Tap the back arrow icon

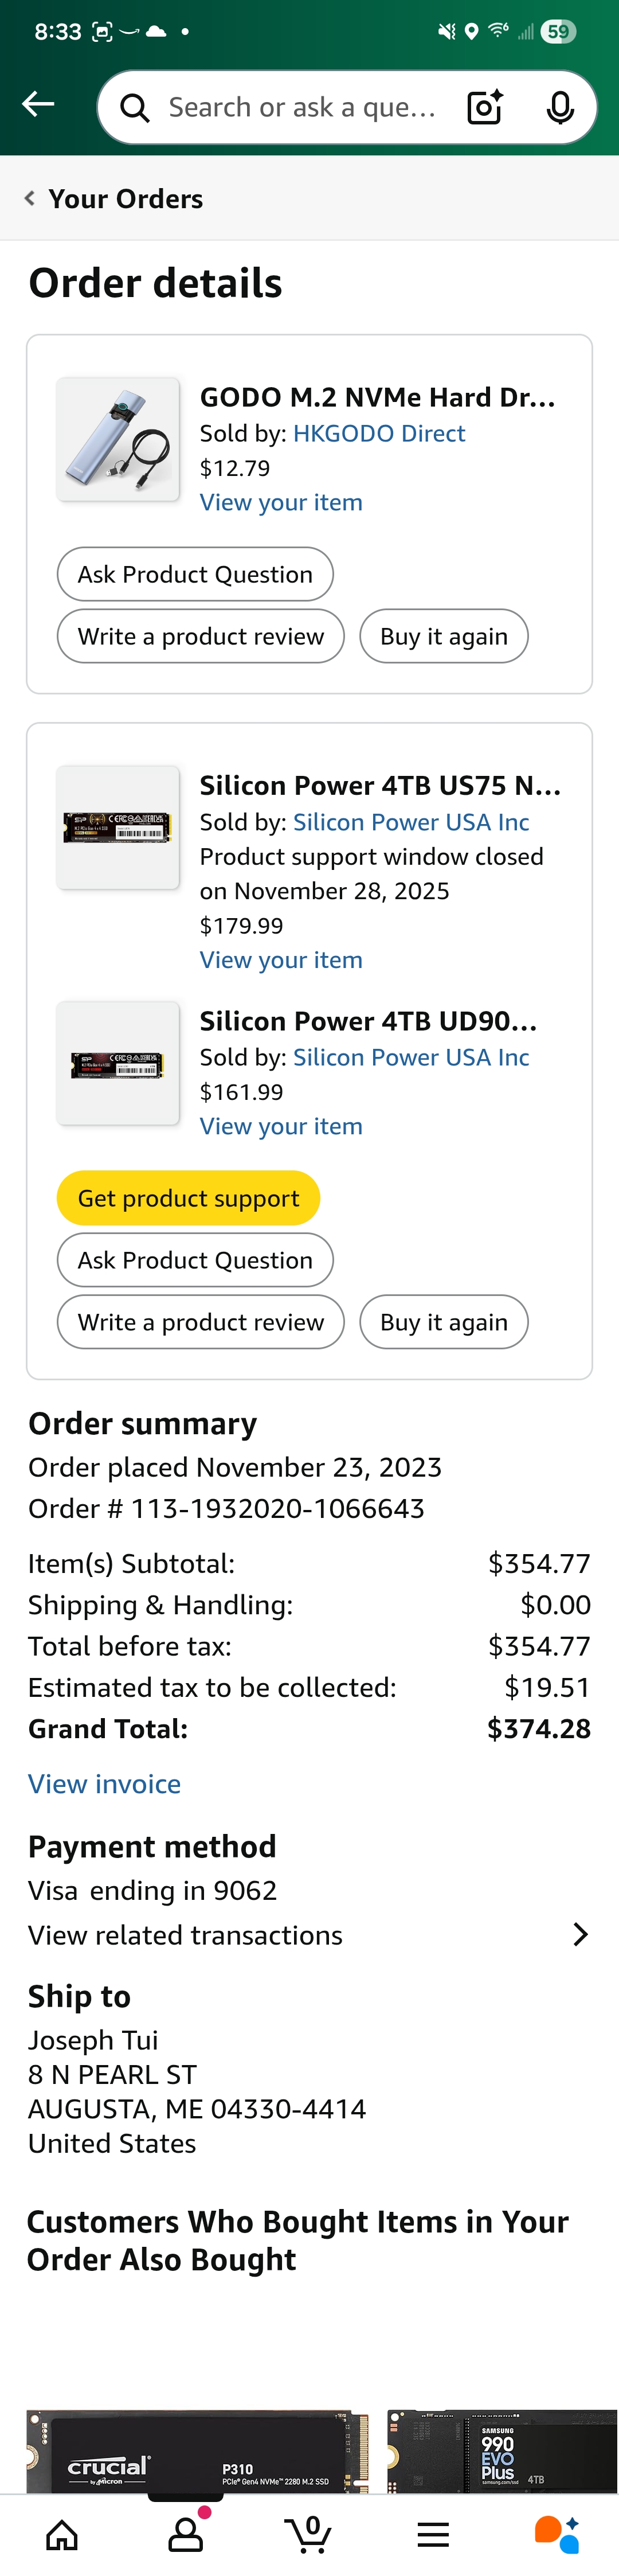tap(38, 104)
